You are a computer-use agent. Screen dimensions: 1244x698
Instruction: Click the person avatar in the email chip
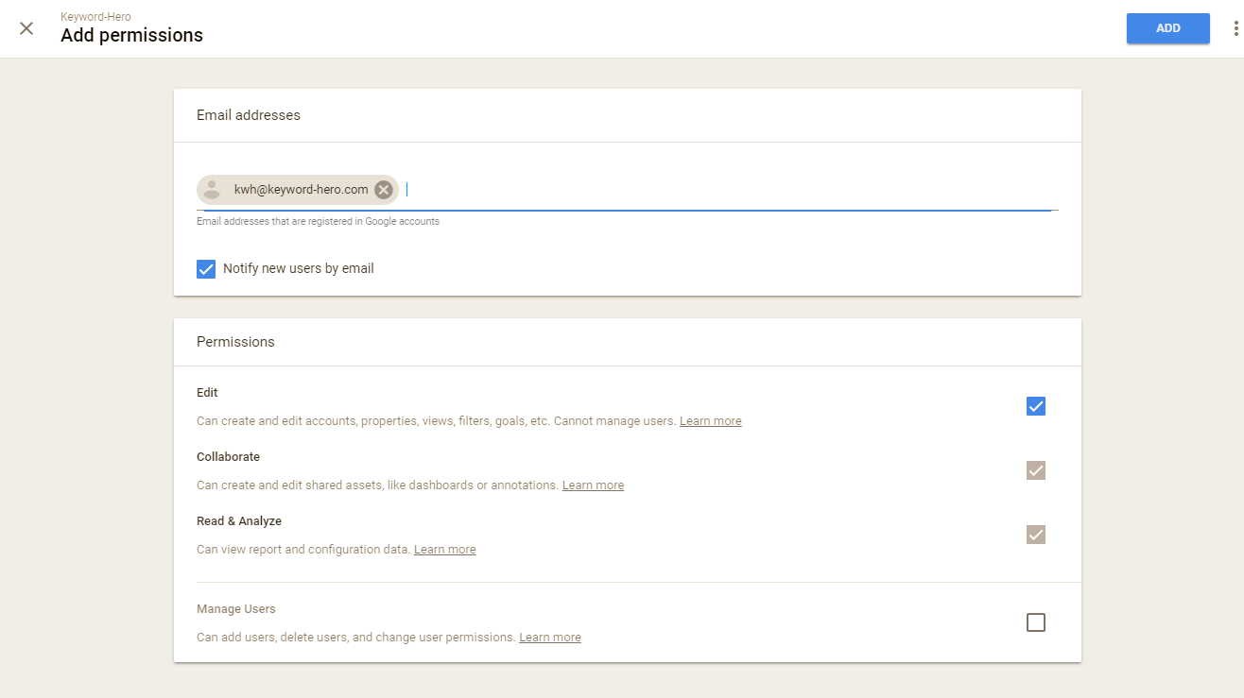point(212,190)
